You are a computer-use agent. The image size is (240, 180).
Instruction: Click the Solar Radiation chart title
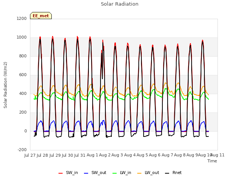(x=120, y=4)
